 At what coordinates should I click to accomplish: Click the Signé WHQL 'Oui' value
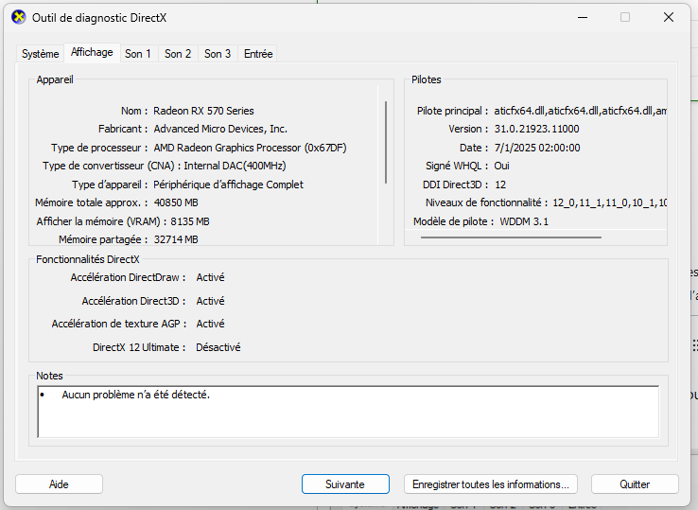[501, 166]
